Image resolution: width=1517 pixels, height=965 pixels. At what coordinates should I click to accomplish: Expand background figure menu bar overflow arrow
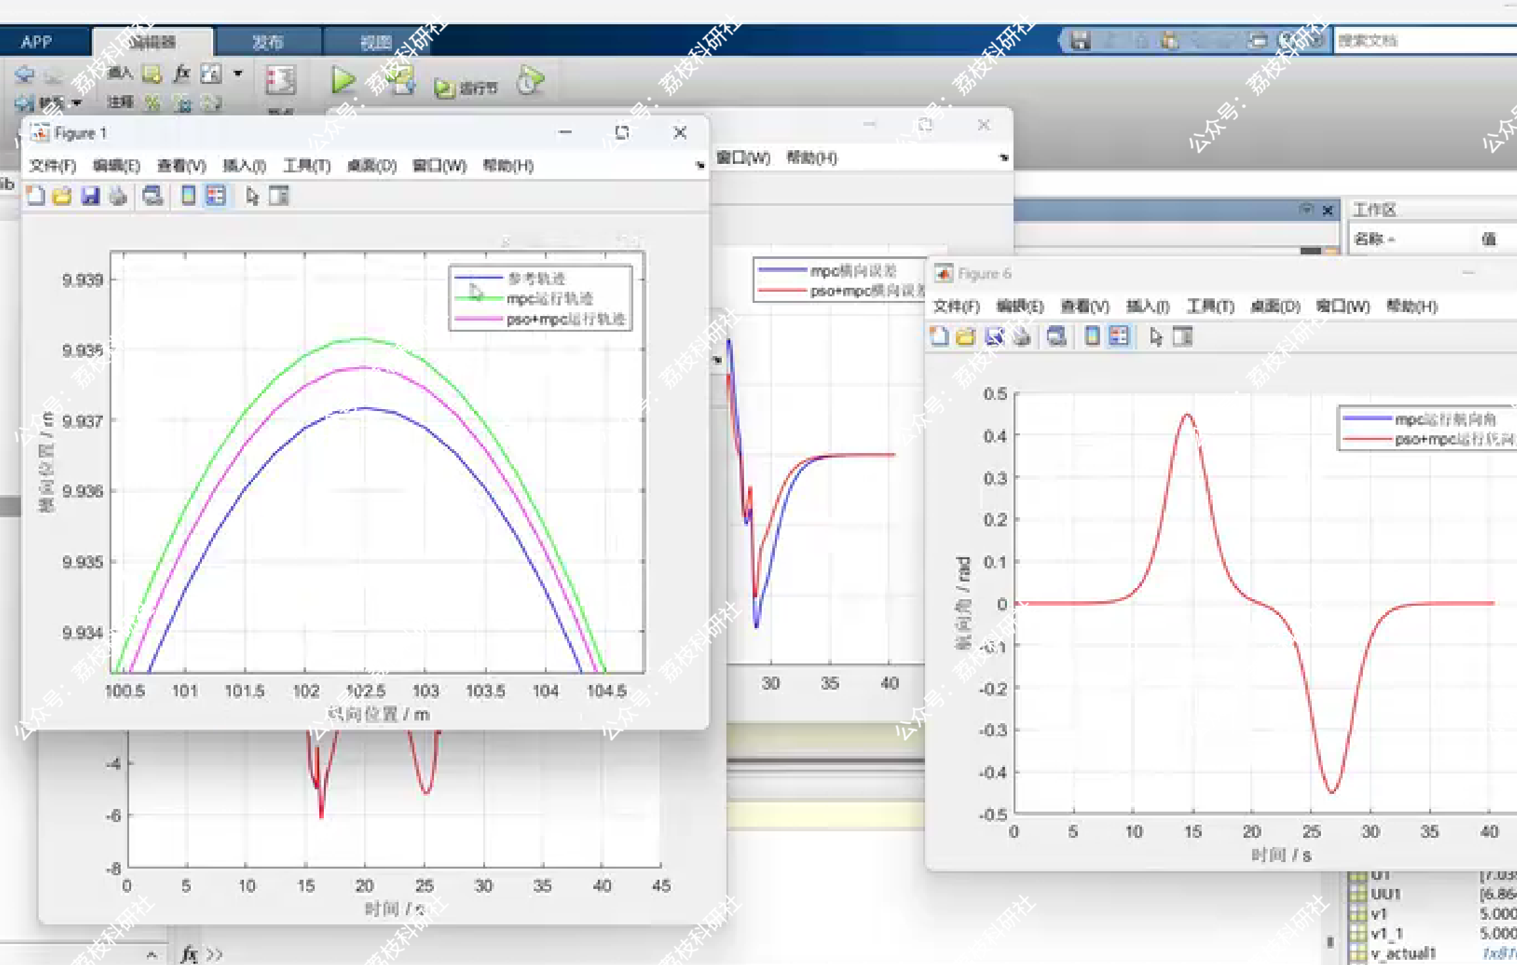click(1003, 158)
